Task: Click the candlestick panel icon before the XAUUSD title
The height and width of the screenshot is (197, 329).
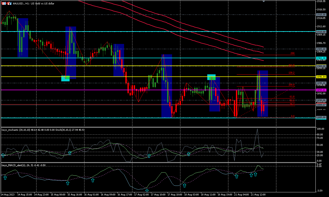Action: click(x=9, y=3)
